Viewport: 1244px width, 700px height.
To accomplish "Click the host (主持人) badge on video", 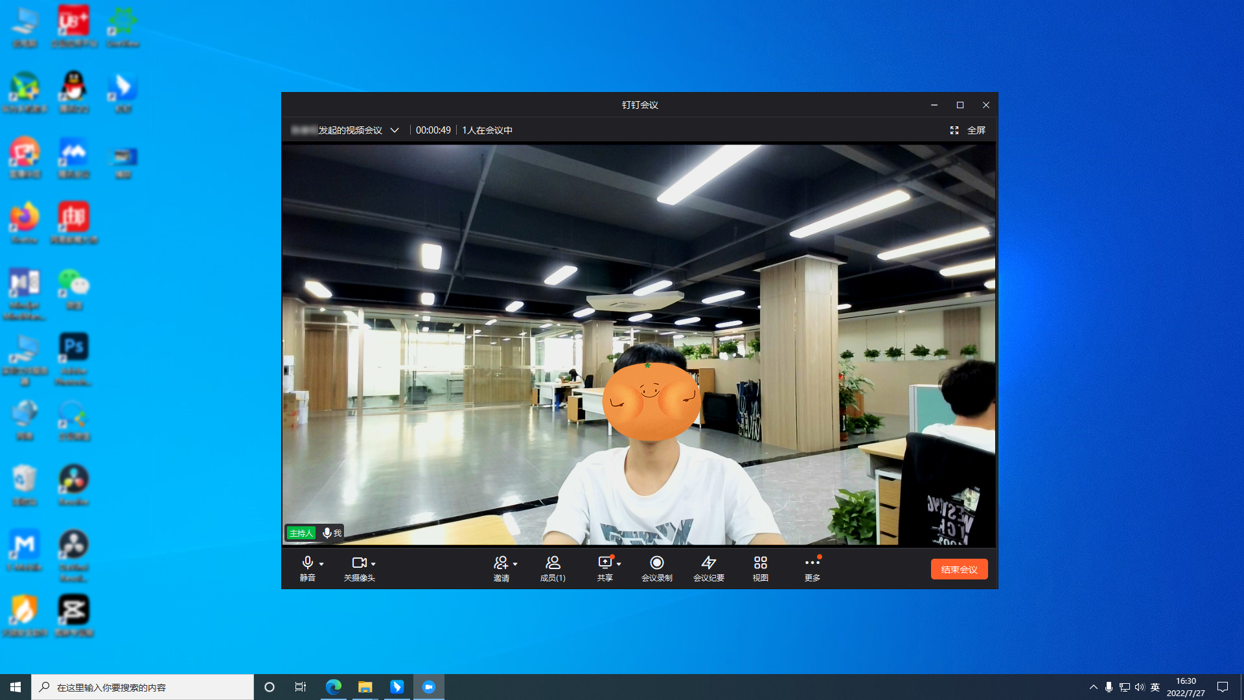I will [301, 533].
